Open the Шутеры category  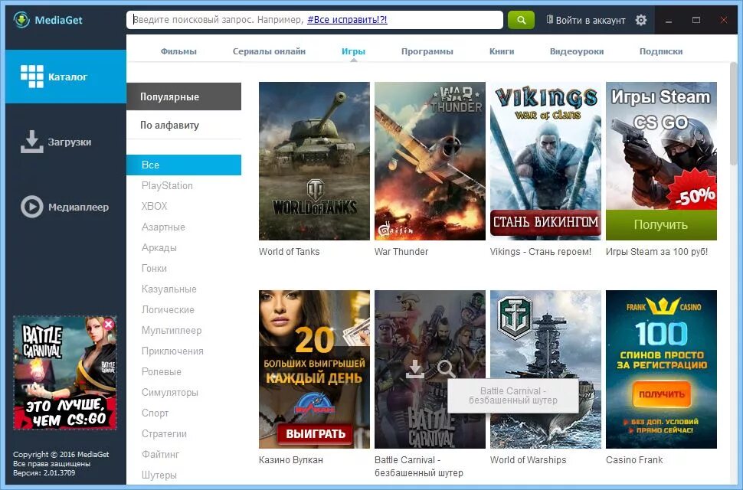(x=159, y=475)
